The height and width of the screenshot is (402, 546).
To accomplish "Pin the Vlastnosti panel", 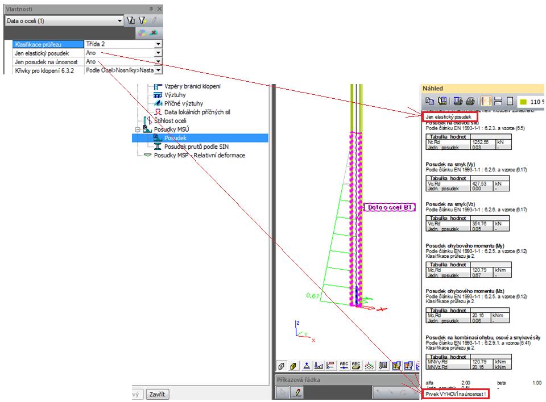I will (x=151, y=9).
